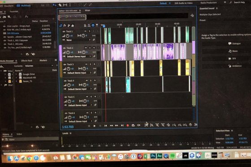Mute Track 1 with the M button
251x167 pixels.
(85, 31)
